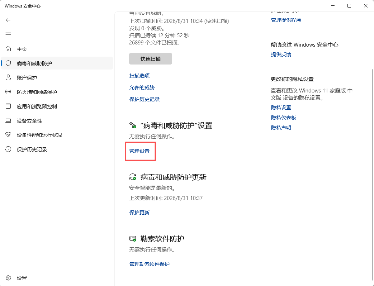The image size is (374, 286).
Task: Click the person icon for 账户保护
Action: (8, 77)
